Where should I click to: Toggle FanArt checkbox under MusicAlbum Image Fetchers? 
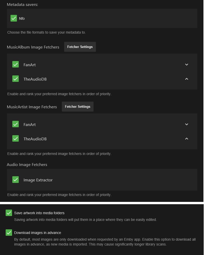tap(16, 64)
